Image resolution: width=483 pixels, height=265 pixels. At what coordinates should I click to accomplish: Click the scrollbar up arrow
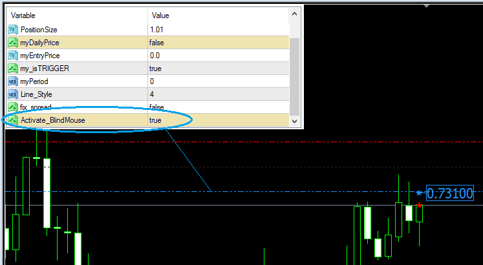[294, 14]
